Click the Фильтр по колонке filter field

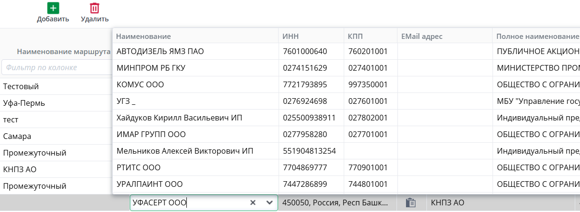pyautogui.click(x=56, y=67)
